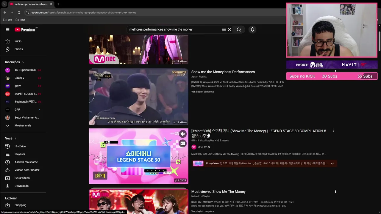Image resolution: width=381 pixels, height=214 pixels.
Task: Open Downloads in the sidebar
Action: 23,186
